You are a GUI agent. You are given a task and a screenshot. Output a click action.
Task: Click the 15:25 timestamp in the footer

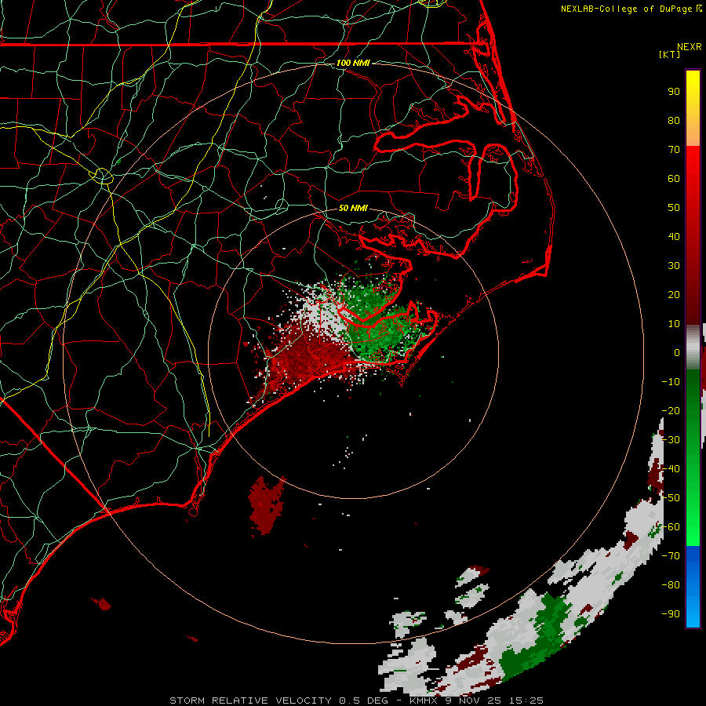pyautogui.click(x=526, y=701)
